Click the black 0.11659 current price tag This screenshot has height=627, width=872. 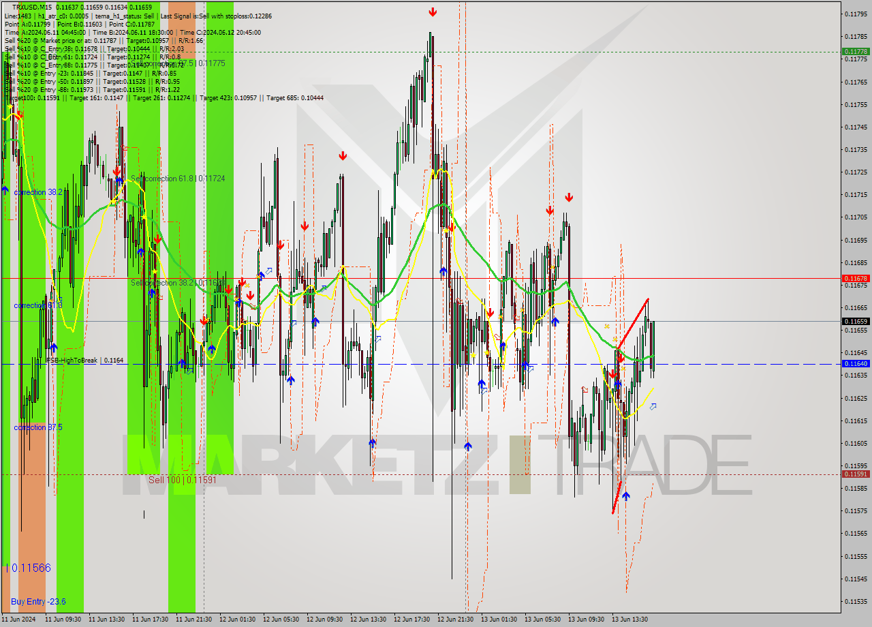(x=856, y=321)
